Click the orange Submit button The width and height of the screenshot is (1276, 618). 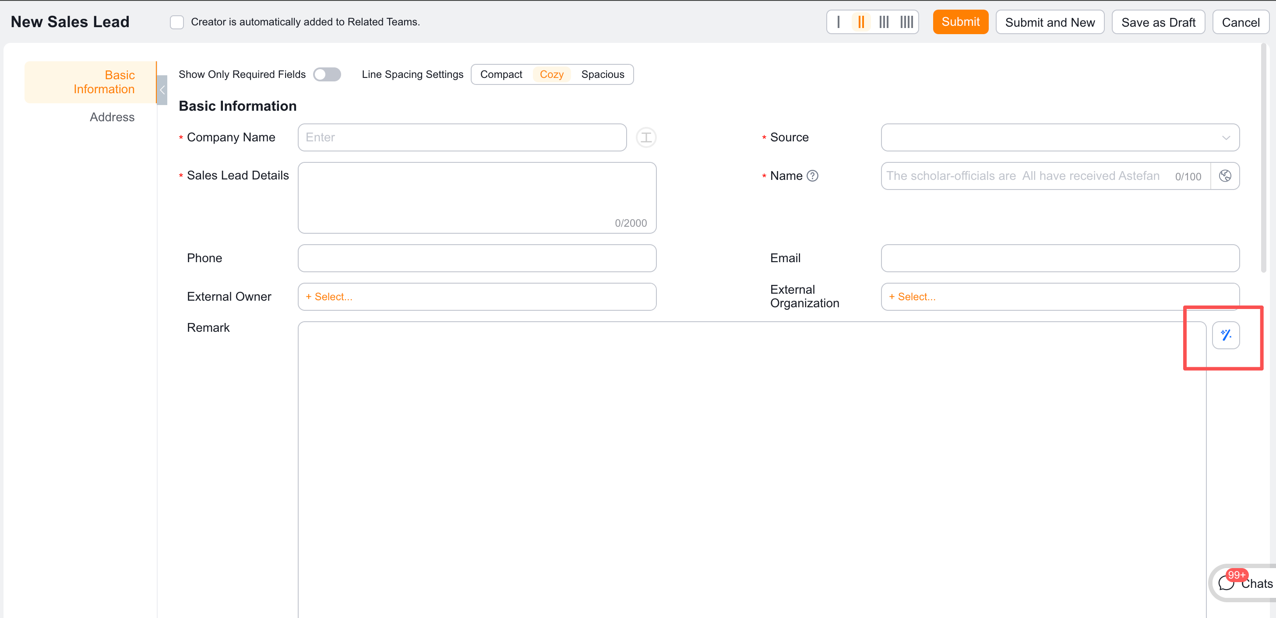[x=960, y=22]
